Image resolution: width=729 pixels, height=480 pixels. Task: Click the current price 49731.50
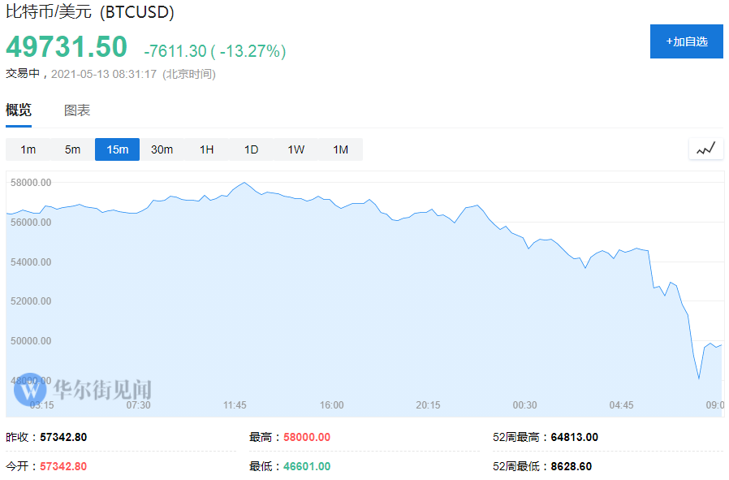67,47
